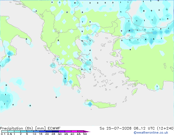Click the 30–35 mm legend swatch
This screenshot has height=135, width=174.
coord(61,131)
